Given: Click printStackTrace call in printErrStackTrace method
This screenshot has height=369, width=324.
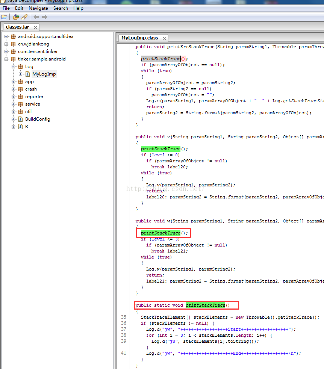Looking at the screenshot, I should [x=160, y=59].
